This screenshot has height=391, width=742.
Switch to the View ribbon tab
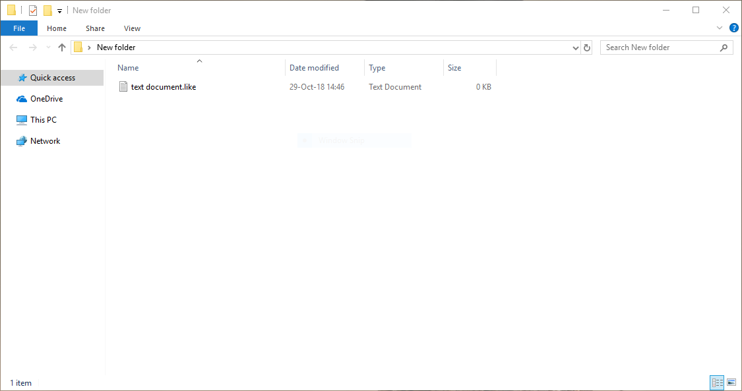tap(132, 28)
